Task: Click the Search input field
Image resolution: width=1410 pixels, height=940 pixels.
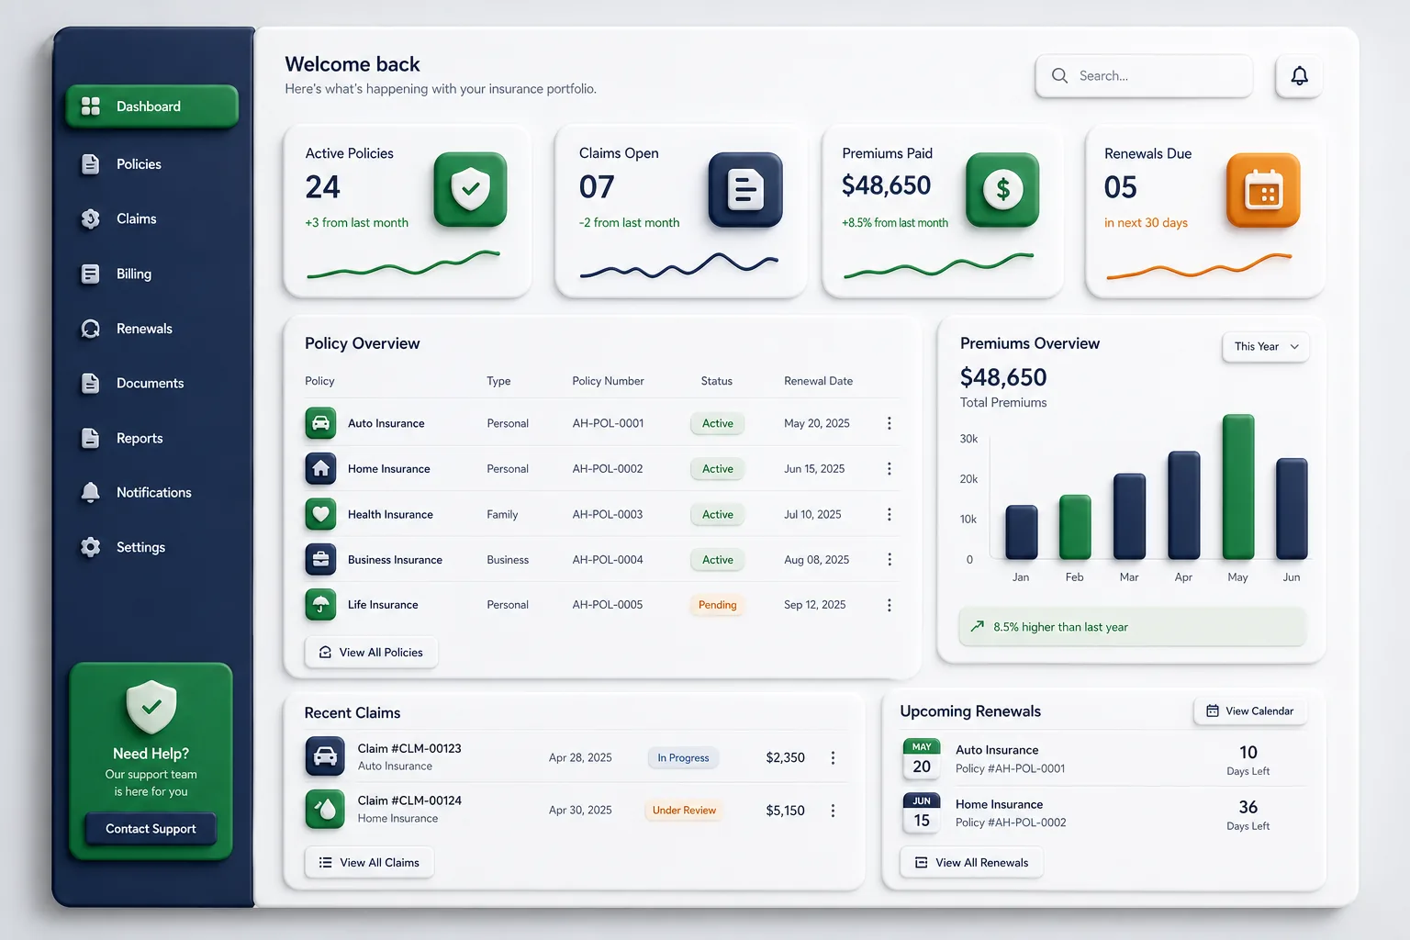Action: coord(1144,76)
